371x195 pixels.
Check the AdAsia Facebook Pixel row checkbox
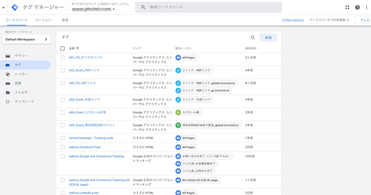(x=63, y=147)
